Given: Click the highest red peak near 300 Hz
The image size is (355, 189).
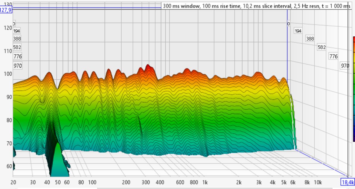Looking at the screenshot, I should [x=148, y=66].
